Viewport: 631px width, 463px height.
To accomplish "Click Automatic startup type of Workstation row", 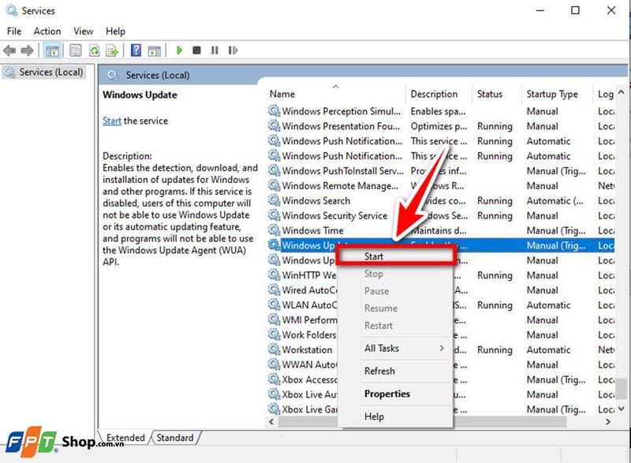I will (548, 349).
